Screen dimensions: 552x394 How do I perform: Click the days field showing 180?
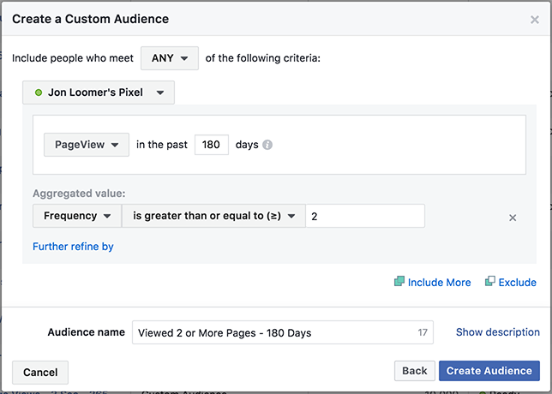[212, 145]
